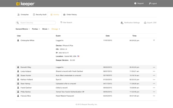This screenshot has width=173, height=108.
Task: Click the IP address 203.167.0.11
Action: pyautogui.click(x=64, y=53)
